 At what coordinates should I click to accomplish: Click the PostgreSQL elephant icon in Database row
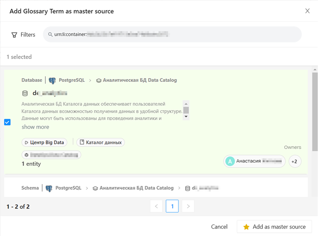(52, 80)
